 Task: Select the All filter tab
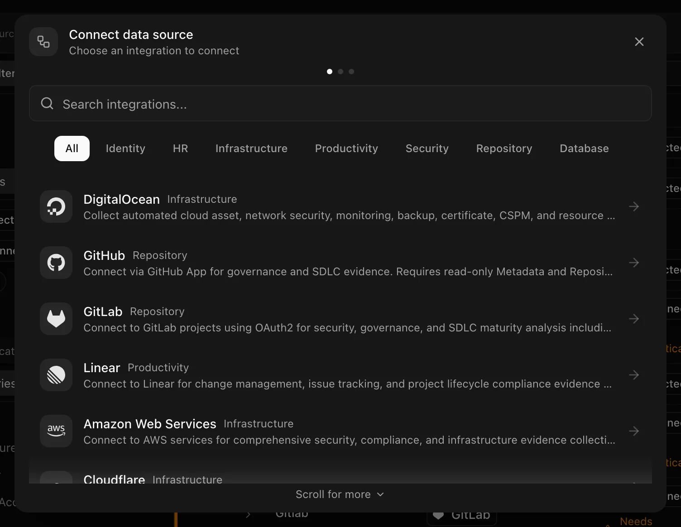[x=72, y=149]
